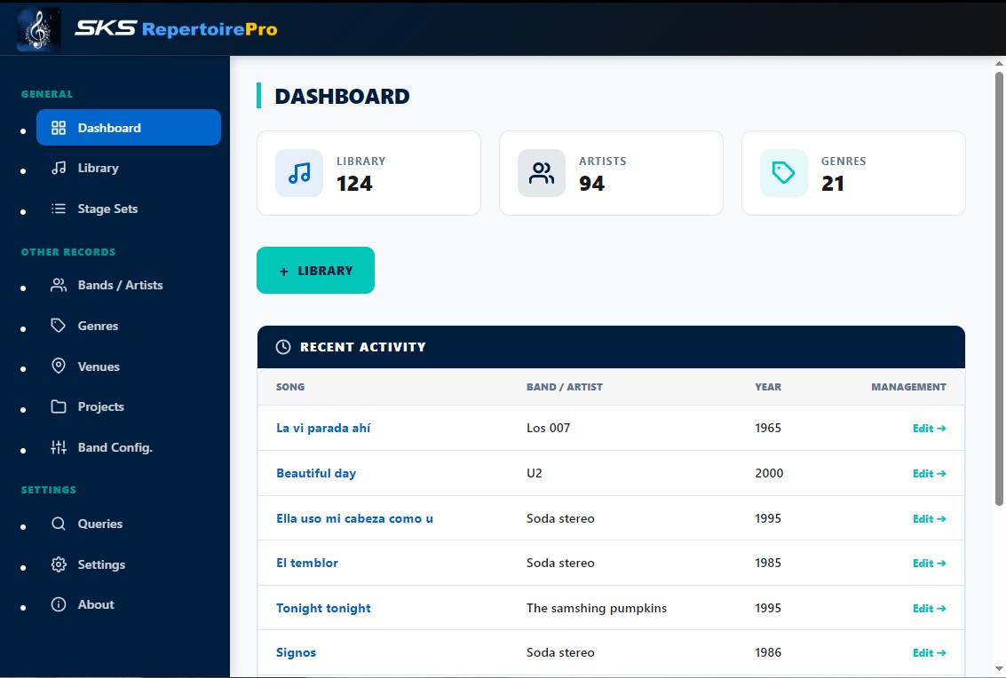Image resolution: width=1006 pixels, height=678 pixels.
Task: Edit the Tonight tonight entry
Action: (929, 608)
